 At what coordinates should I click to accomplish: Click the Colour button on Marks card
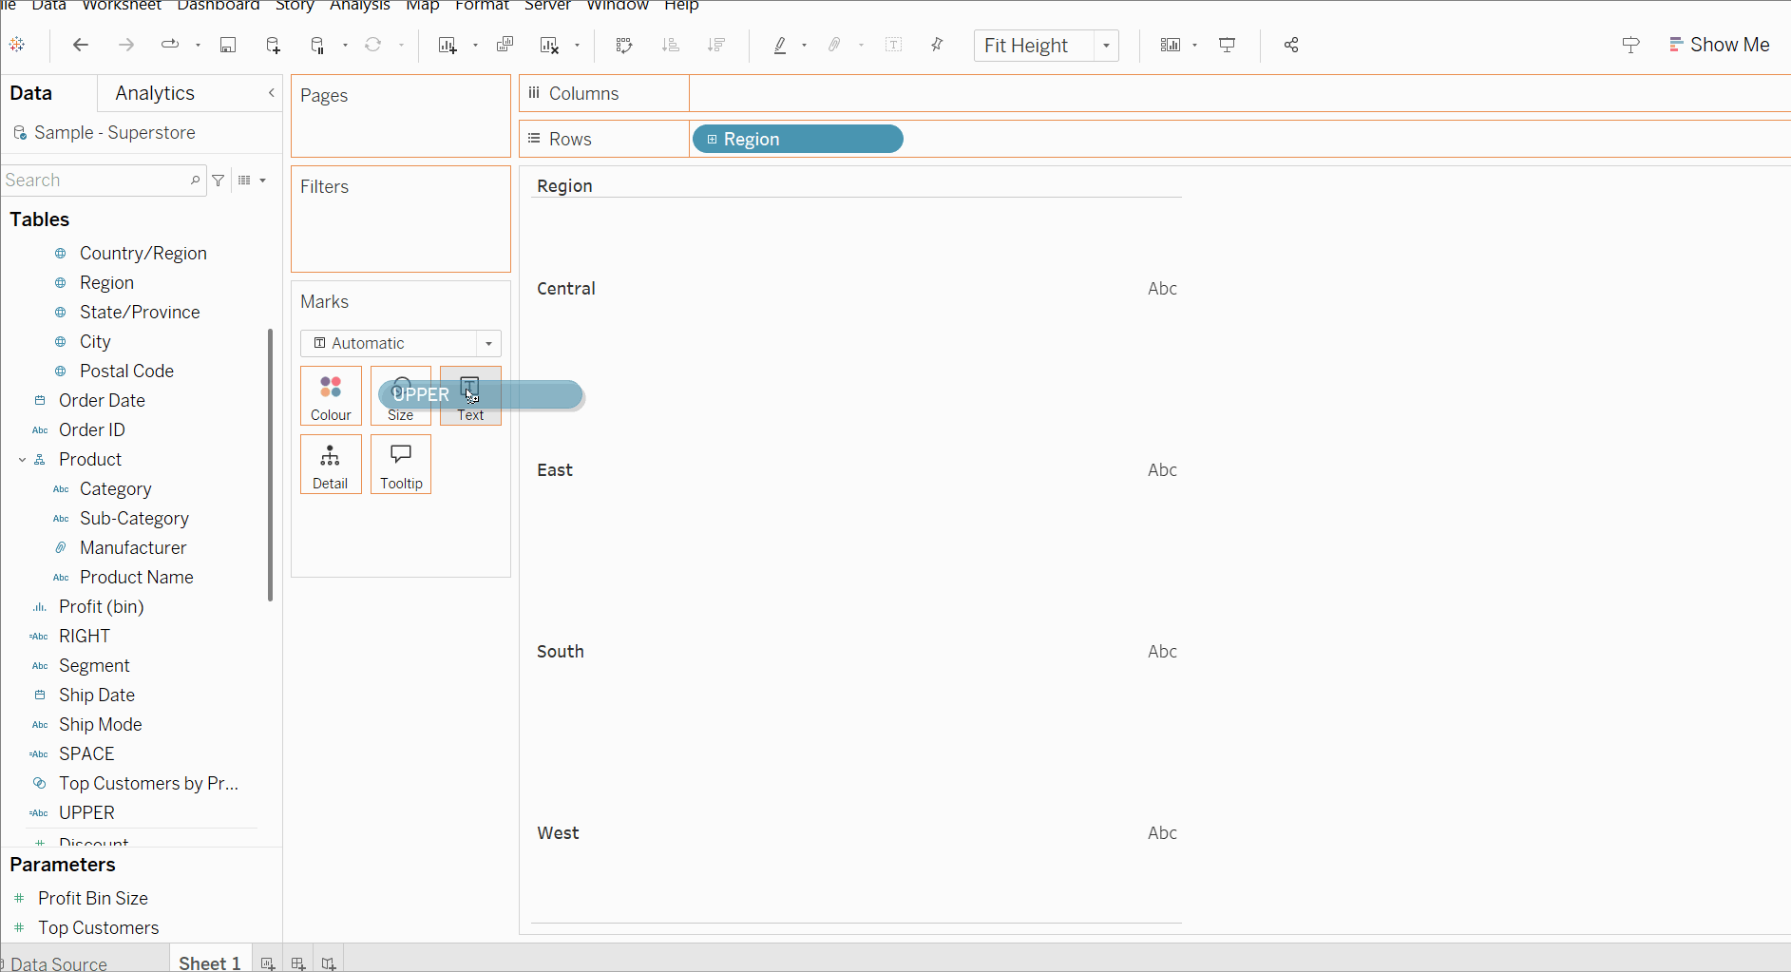point(331,396)
